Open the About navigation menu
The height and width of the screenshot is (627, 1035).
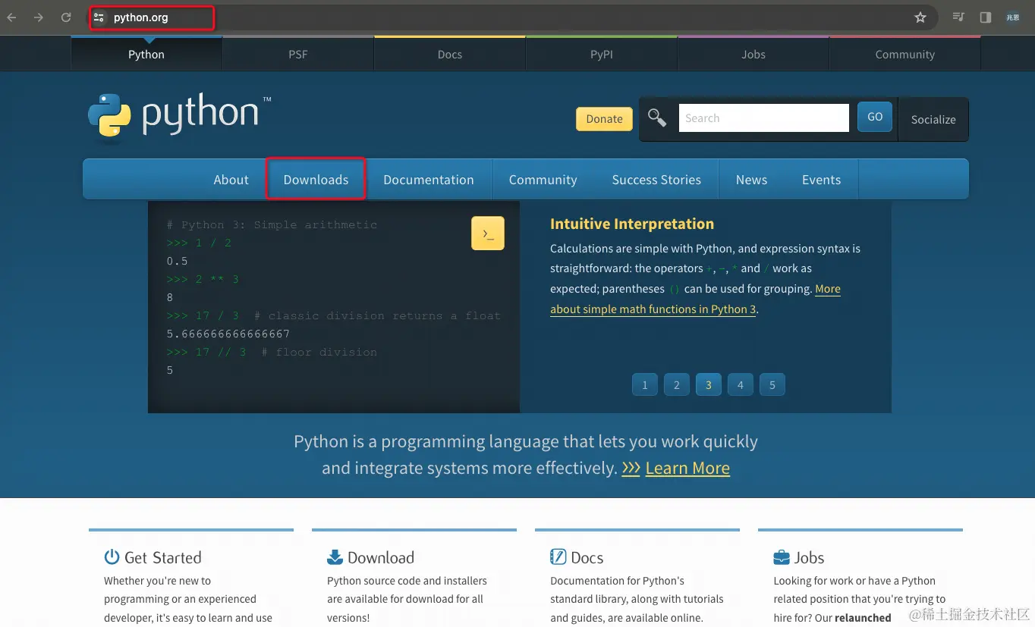(x=231, y=180)
